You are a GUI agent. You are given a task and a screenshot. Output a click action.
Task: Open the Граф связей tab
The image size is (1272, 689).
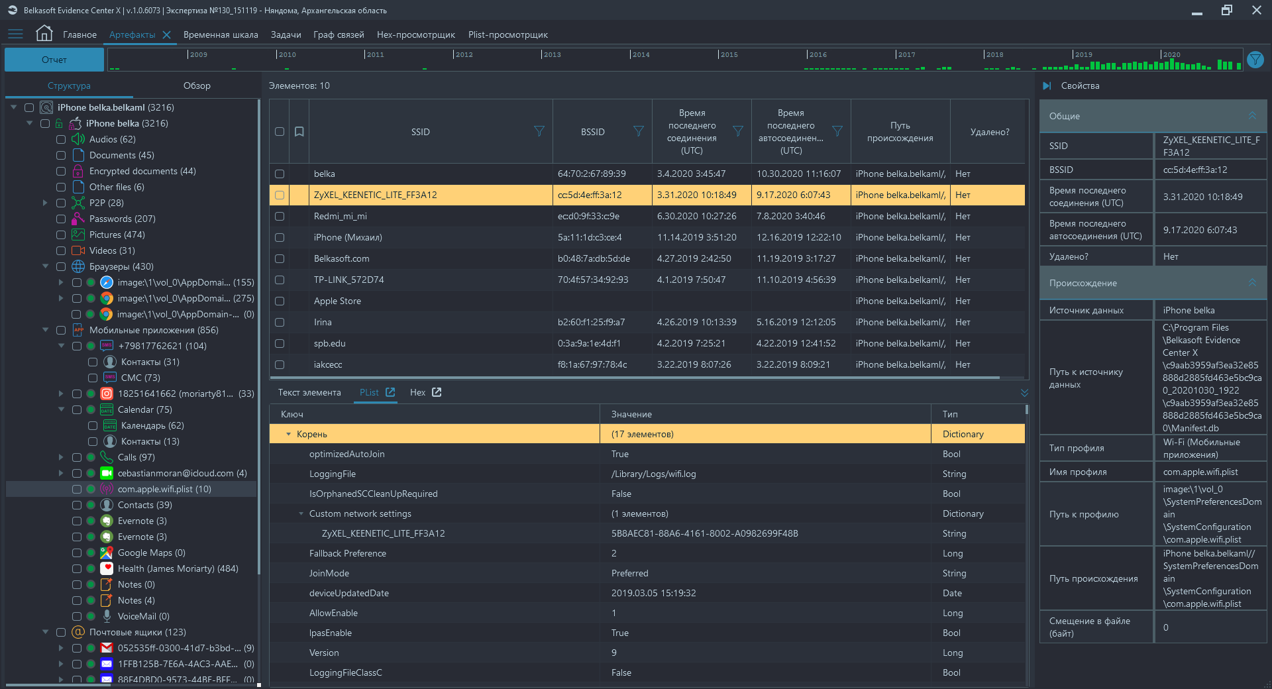tap(339, 34)
